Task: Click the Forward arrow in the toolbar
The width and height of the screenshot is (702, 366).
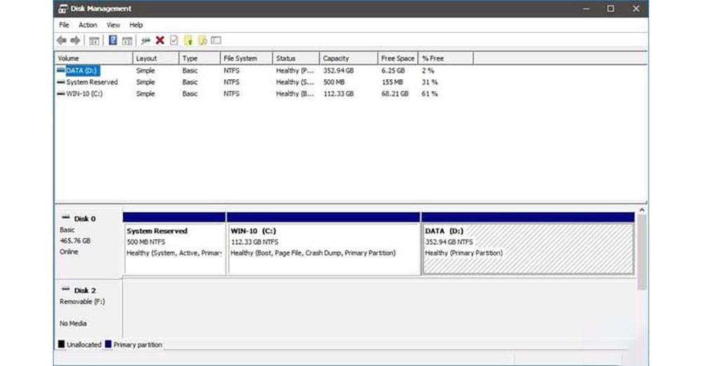Action: [75, 41]
